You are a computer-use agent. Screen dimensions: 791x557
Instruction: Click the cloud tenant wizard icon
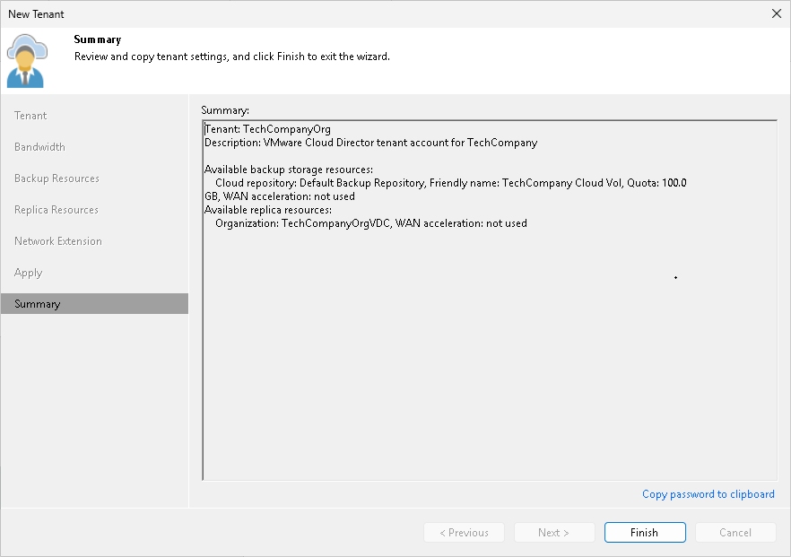tap(26, 57)
